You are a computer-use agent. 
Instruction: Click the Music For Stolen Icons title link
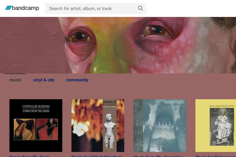(x=216, y=156)
